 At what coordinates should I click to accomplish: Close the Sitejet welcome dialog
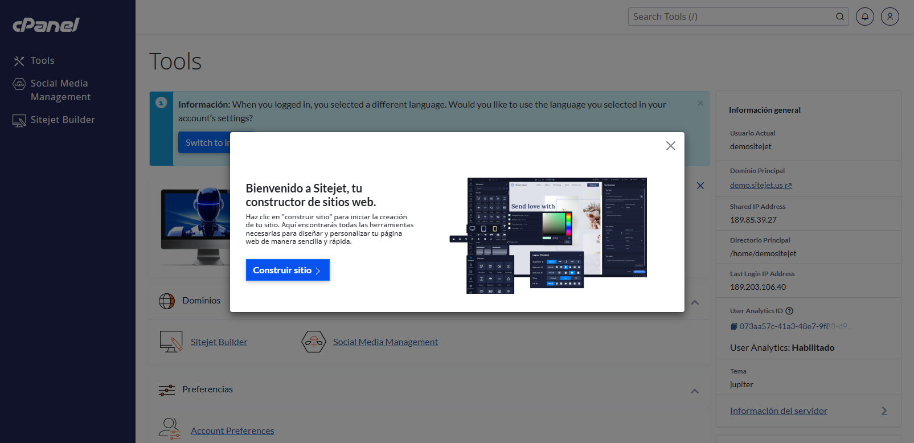[x=671, y=146]
